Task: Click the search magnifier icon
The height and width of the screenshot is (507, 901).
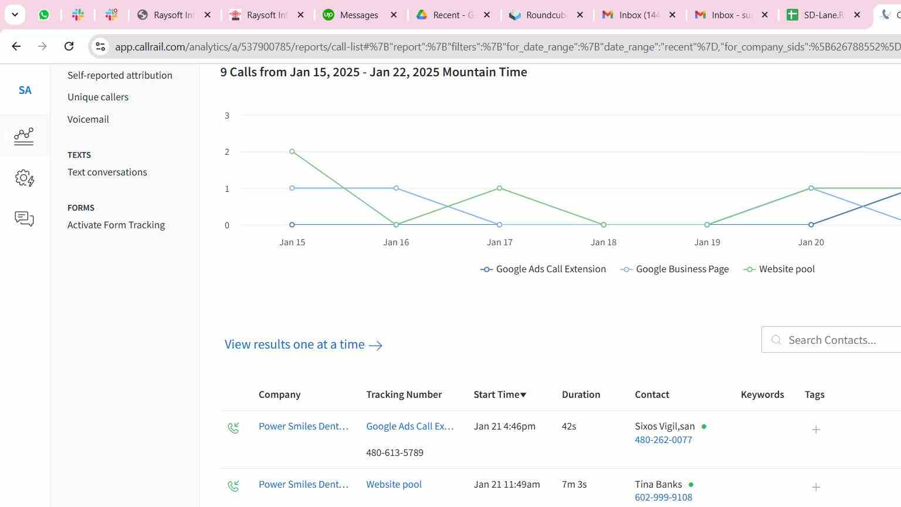Action: (776, 340)
